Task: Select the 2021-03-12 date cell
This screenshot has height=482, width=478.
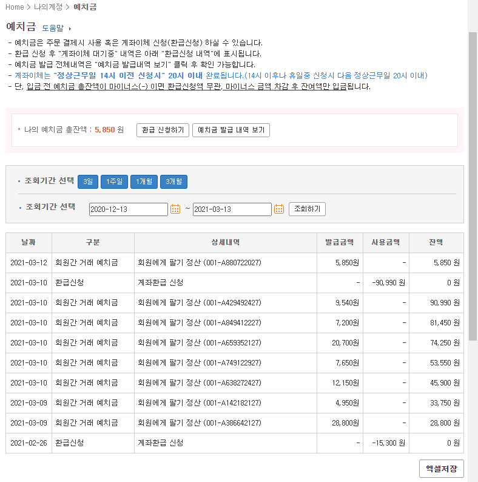Action: 29,263
